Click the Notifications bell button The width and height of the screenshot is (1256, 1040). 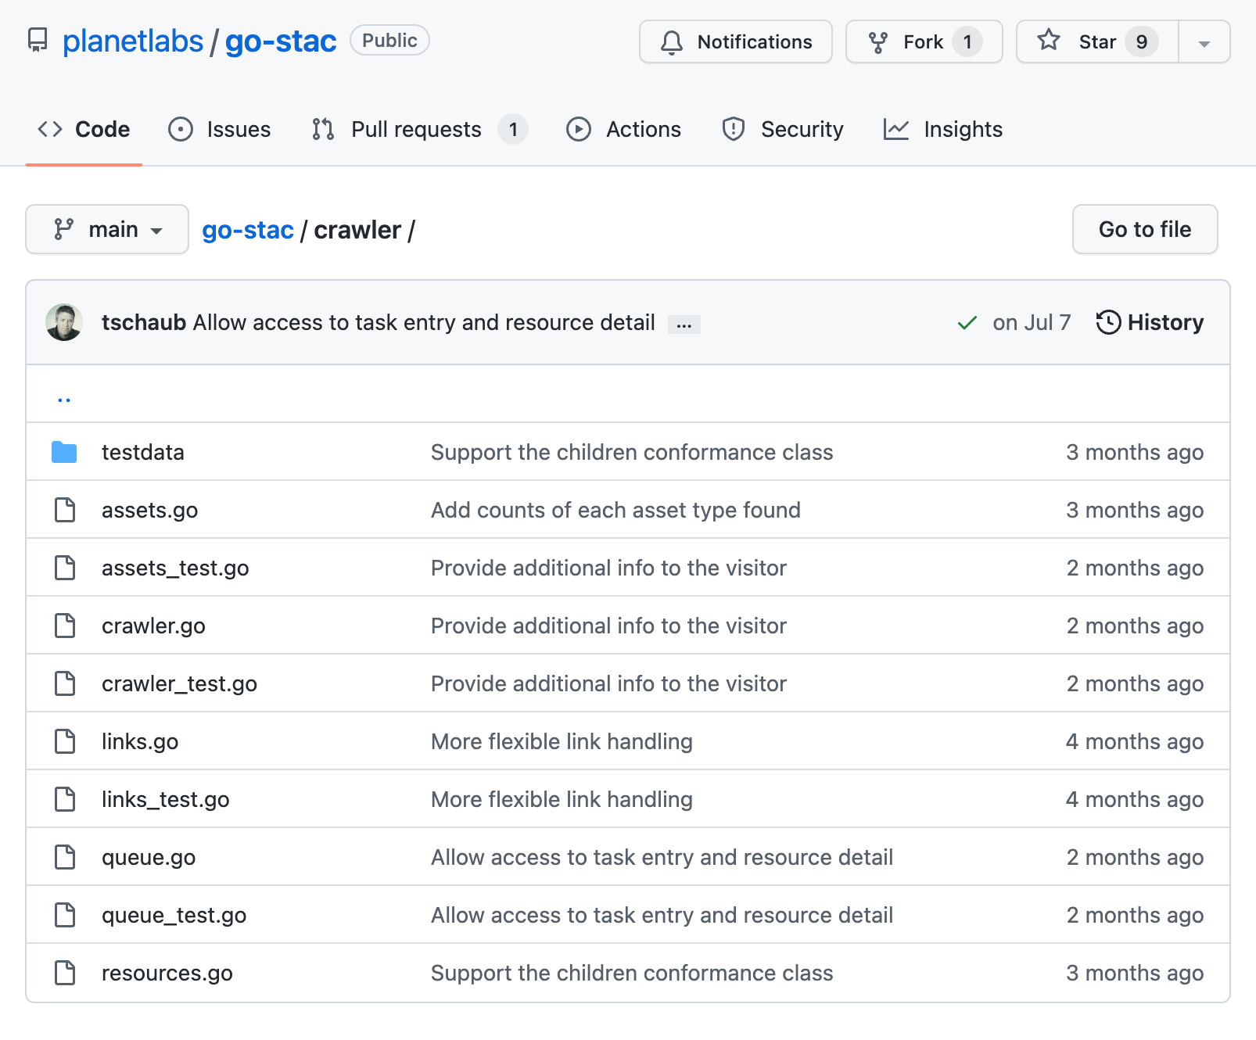[x=736, y=41]
